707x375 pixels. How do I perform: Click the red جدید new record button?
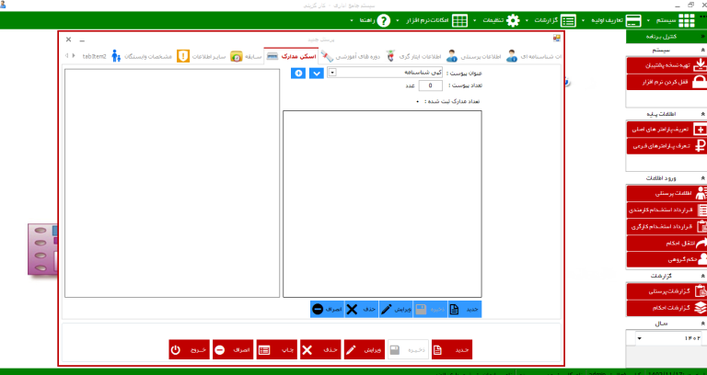point(452,349)
